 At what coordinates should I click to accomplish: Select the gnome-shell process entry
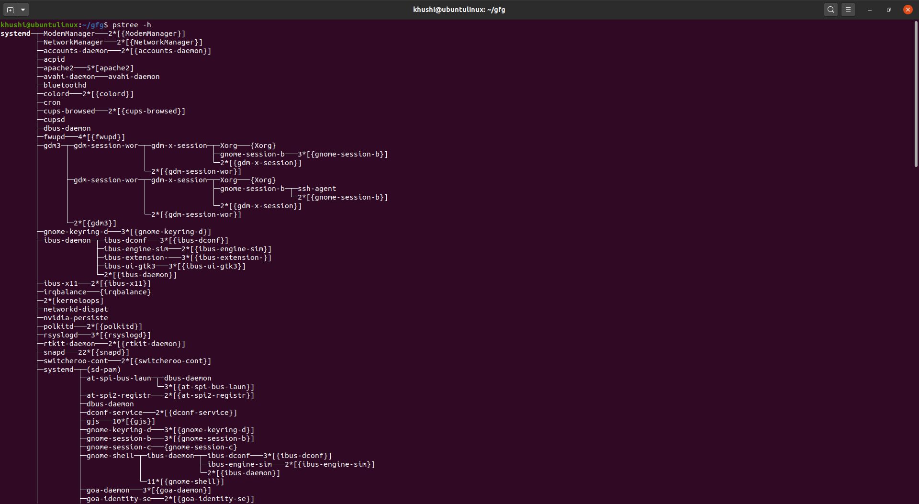pos(110,456)
